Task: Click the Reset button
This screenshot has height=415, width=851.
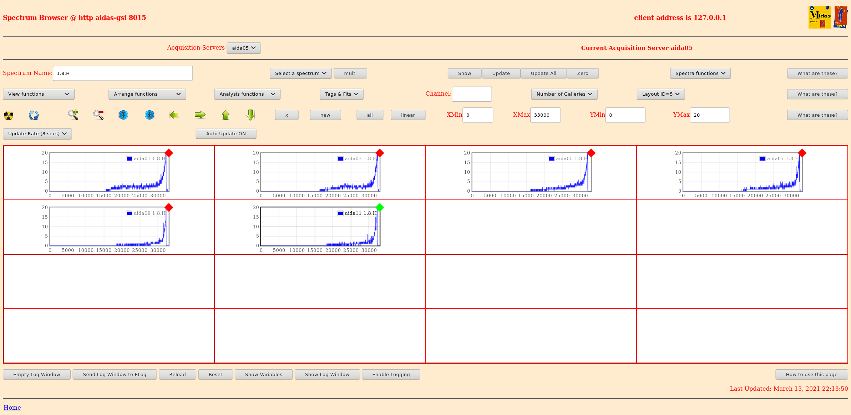Action: (216, 375)
